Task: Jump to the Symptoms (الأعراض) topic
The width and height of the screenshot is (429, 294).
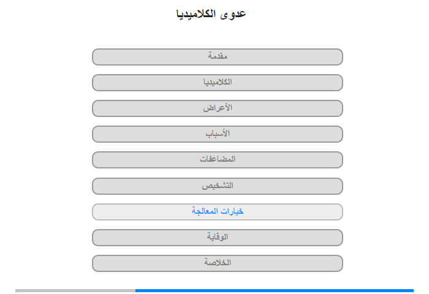Action: pos(217,108)
